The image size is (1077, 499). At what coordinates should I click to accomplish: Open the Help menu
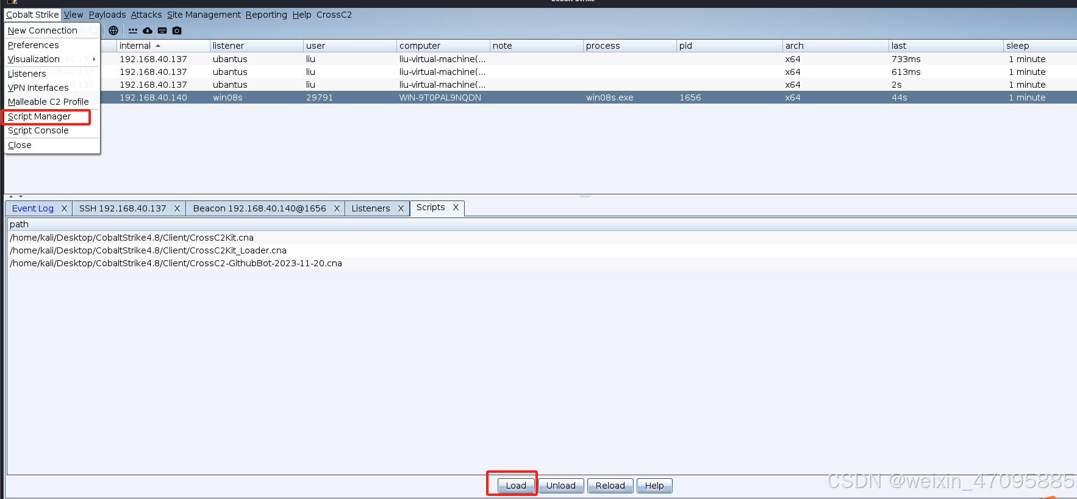302,15
